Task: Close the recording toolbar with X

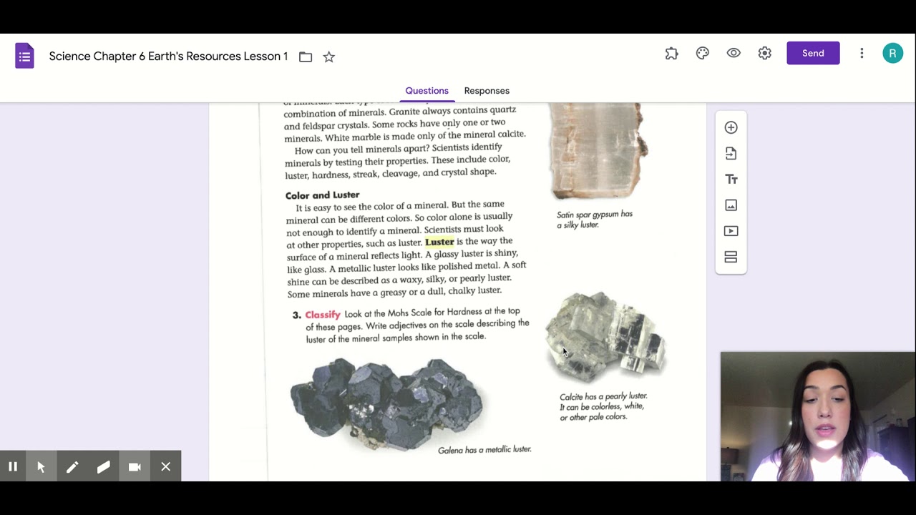Action: [x=165, y=466]
